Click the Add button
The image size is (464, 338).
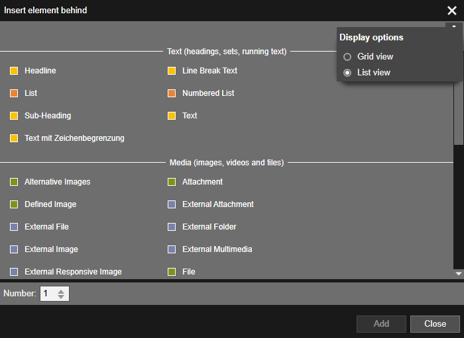coord(381,324)
